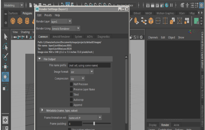Open render settings clapperboard gear icon
The width and height of the screenshot is (205, 130).
click(162, 5)
